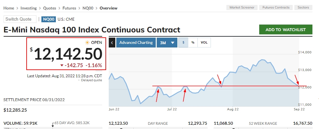Click the red down-triangle change indicator
This screenshot has height=129, width=319.
[x=62, y=65]
